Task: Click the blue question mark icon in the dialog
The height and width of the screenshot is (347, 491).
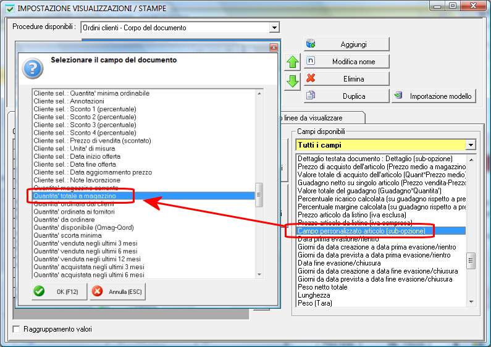Action: (x=33, y=69)
